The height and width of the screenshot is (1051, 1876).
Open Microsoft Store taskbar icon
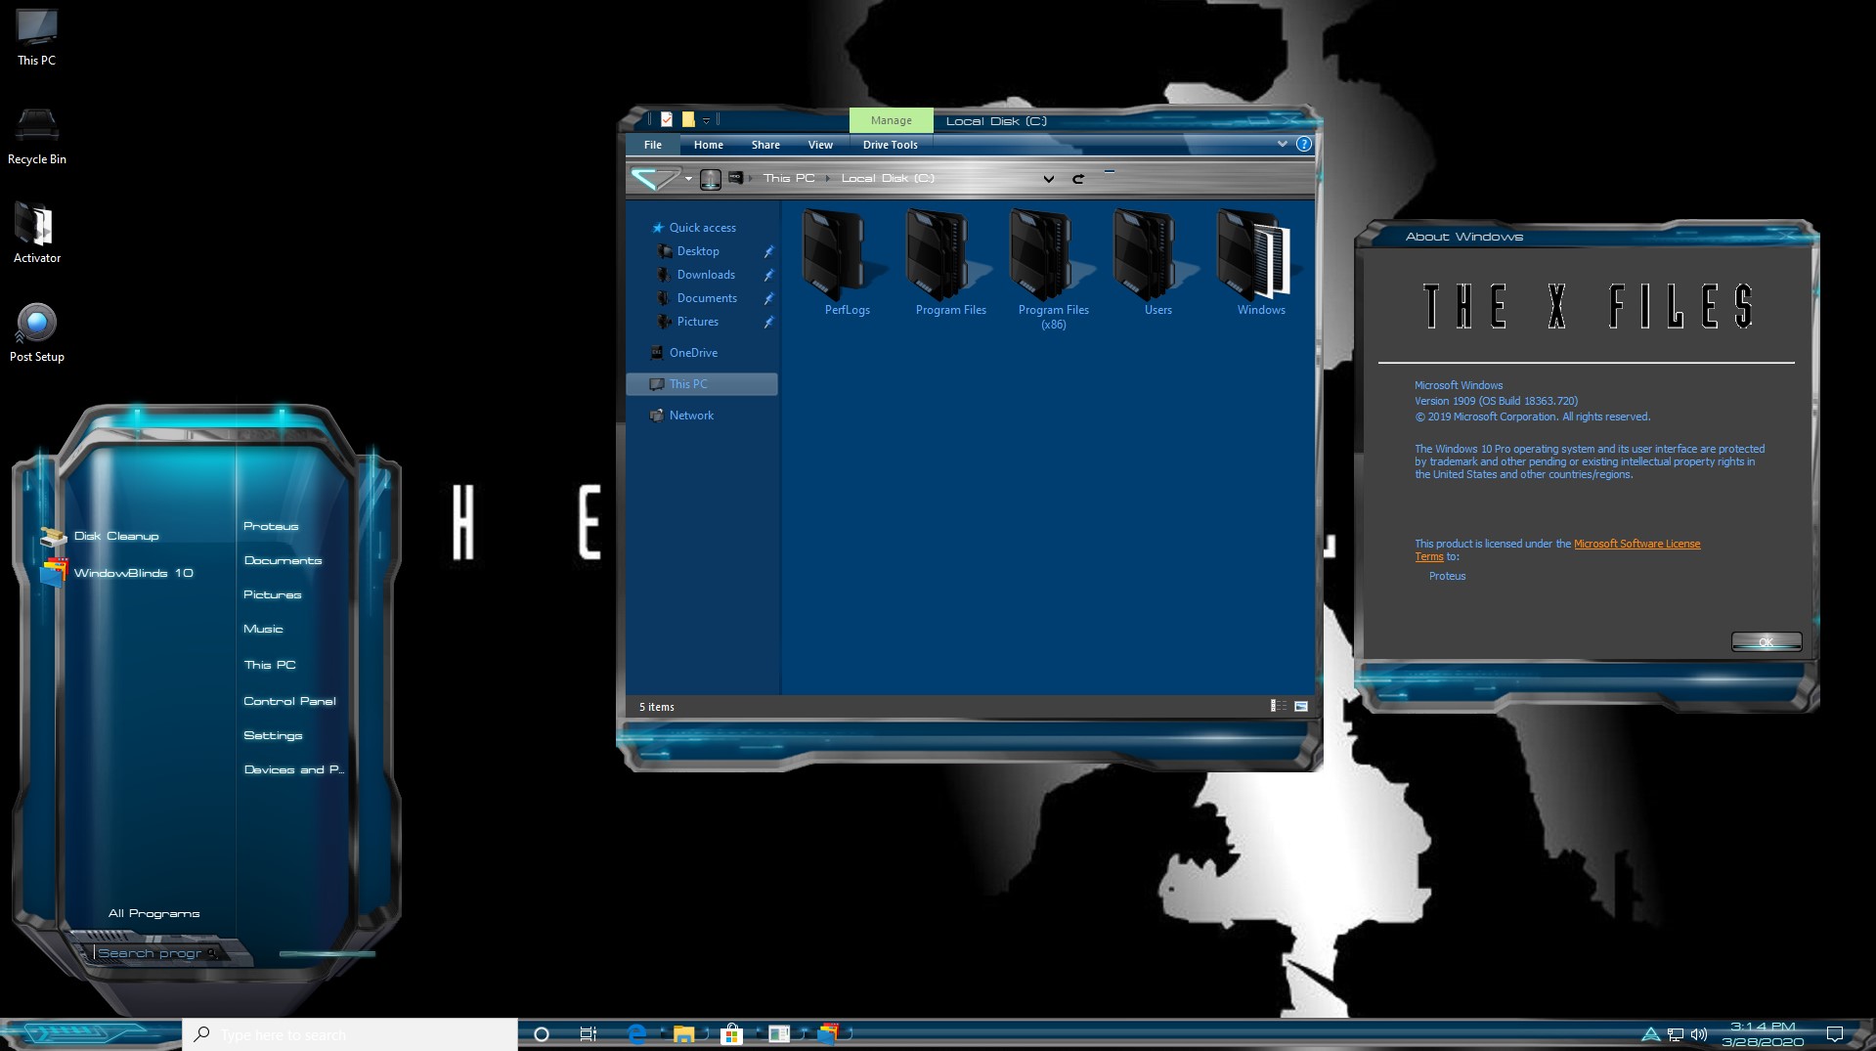[x=731, y=1034]
